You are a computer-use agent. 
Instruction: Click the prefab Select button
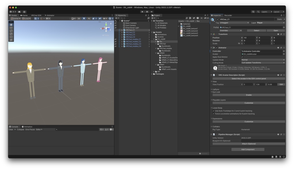point(256,30)
